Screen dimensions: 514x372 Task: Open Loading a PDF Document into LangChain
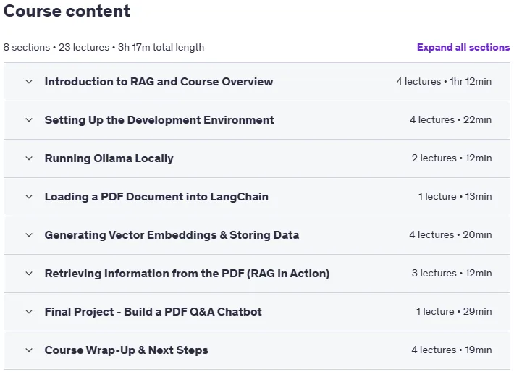coord(156,197)
